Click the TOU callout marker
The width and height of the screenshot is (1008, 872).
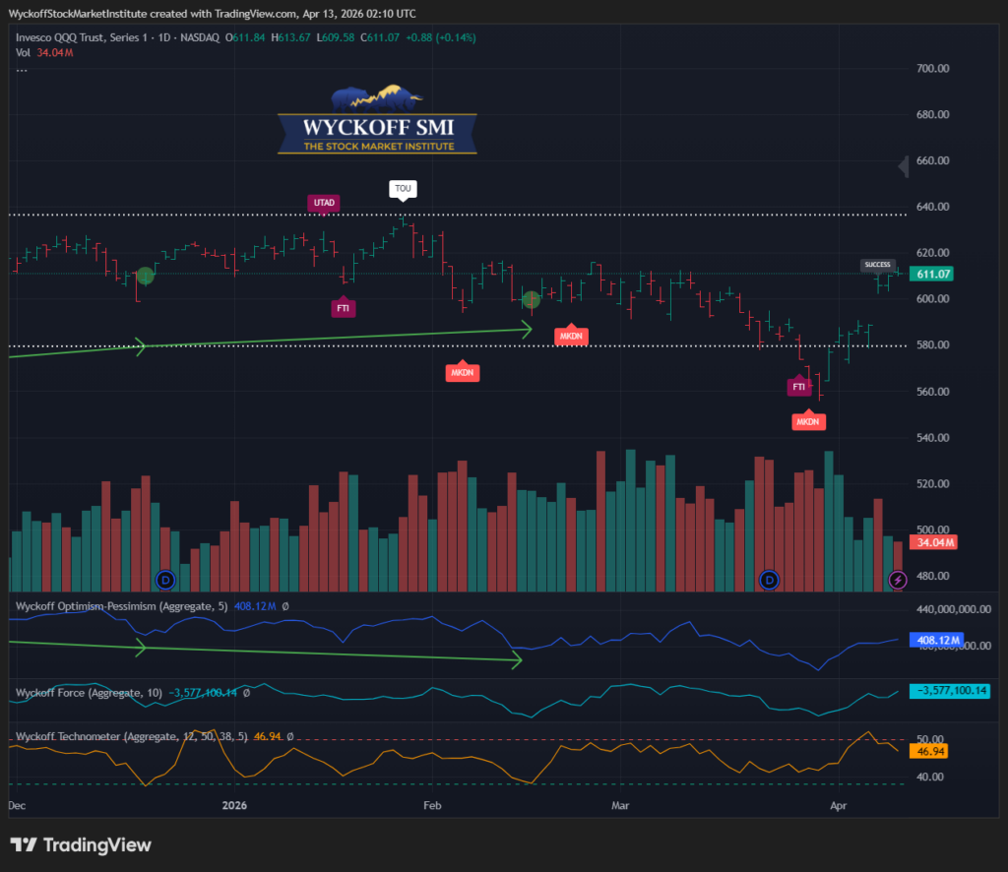point(403,187)
